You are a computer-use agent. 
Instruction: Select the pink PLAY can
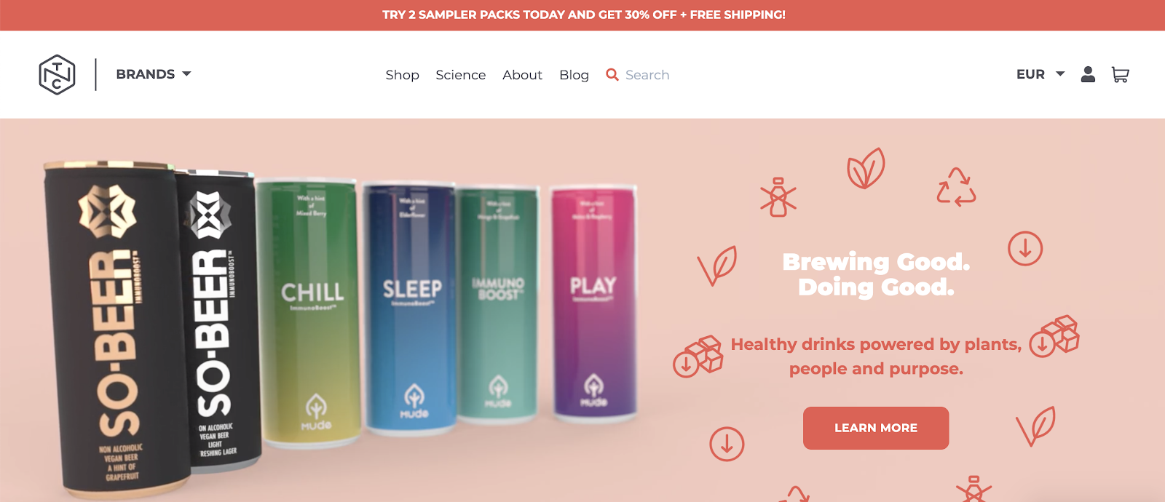click(593, 303)
